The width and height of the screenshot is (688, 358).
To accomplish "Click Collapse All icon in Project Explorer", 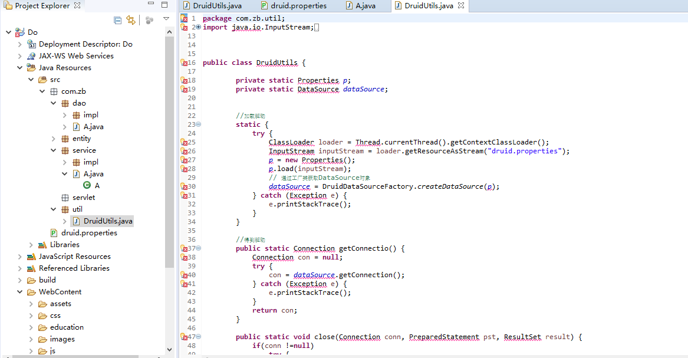I will pos(117,20).
